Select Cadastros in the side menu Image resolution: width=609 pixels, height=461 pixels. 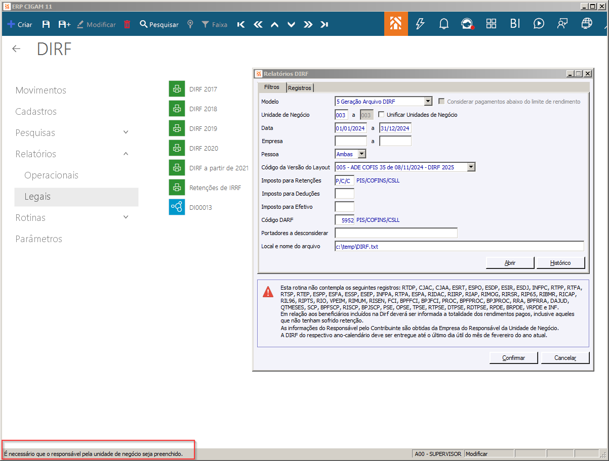(36, 112)
